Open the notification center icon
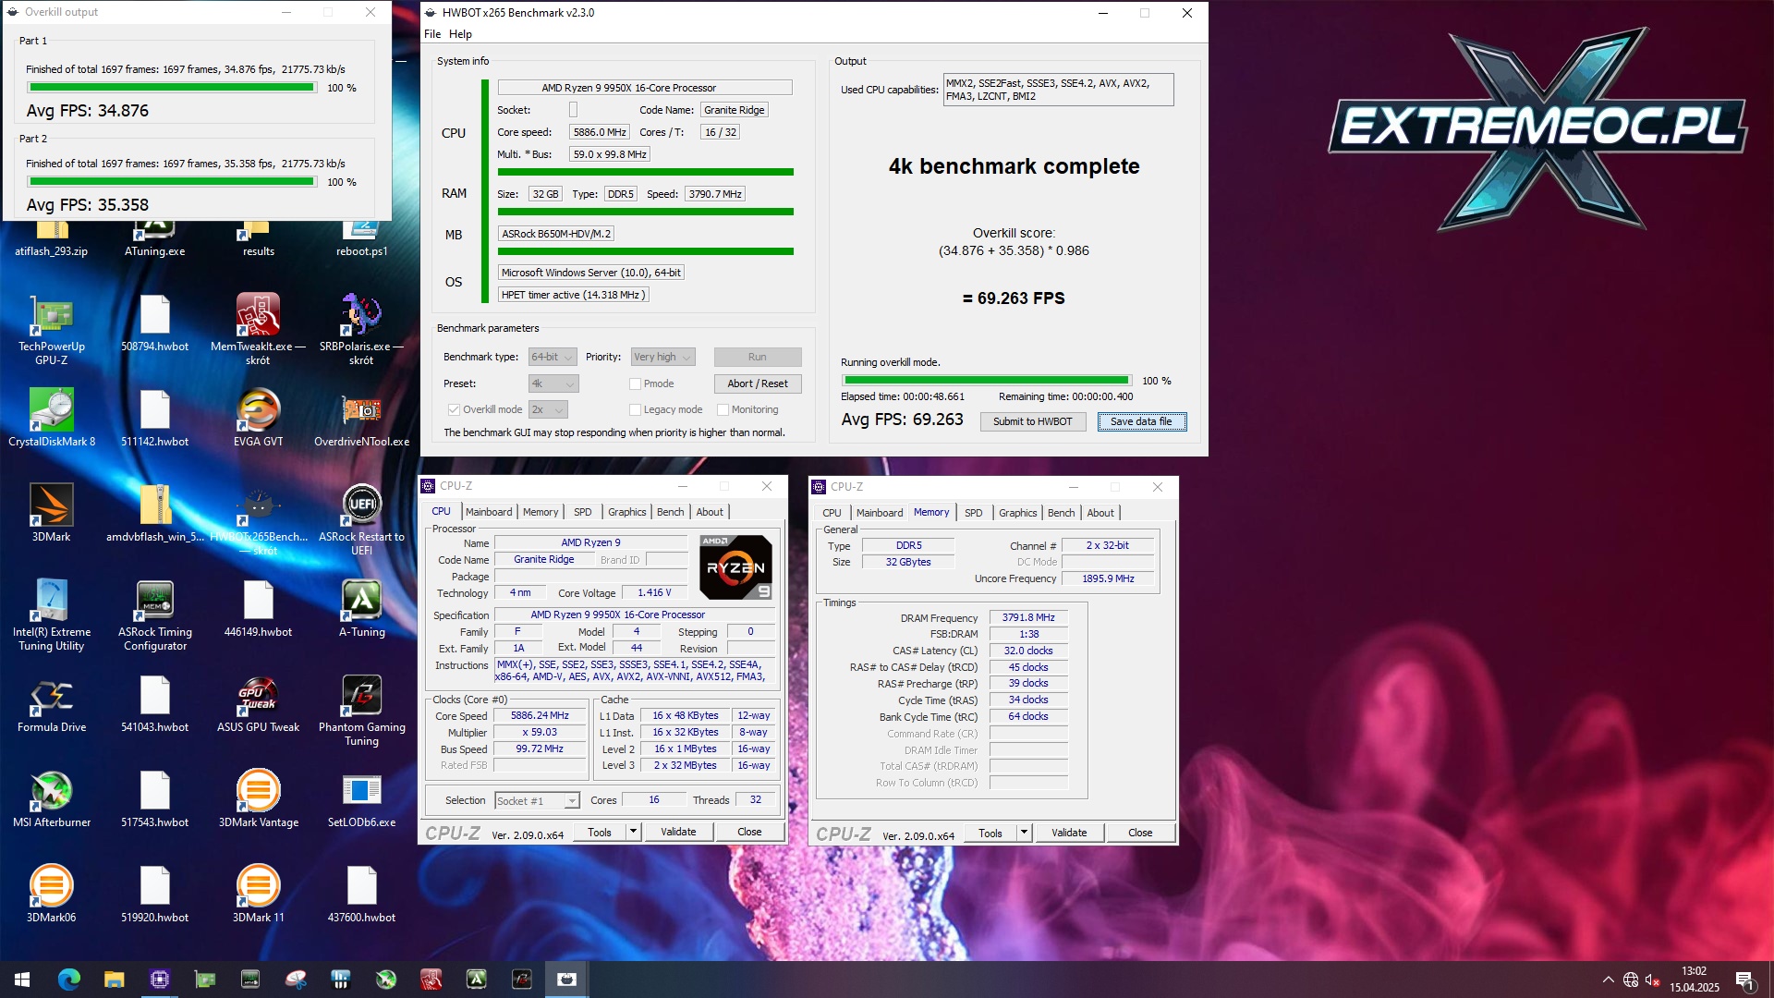Screen dimensions: 1774x998 [x=1744, y=980]
